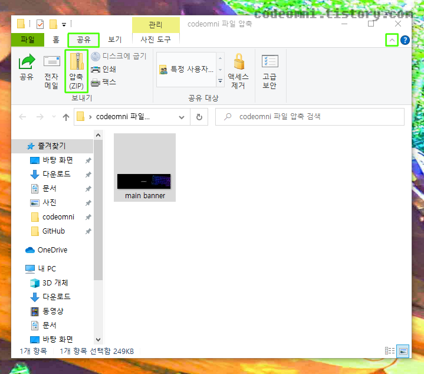Select the main banner image thumbnail

144,168
